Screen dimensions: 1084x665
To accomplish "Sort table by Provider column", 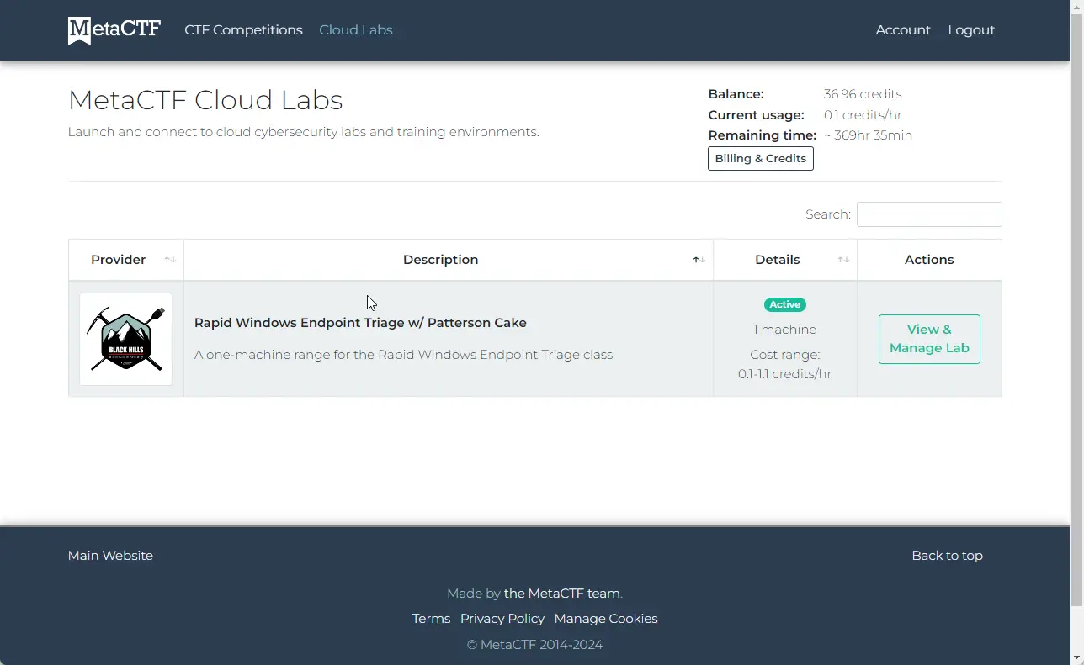I will 126,260.
